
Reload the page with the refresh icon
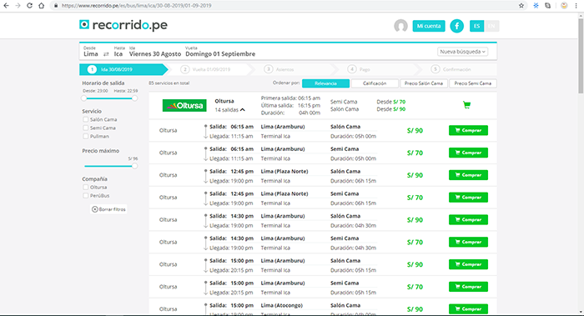(x=29, y=6)
